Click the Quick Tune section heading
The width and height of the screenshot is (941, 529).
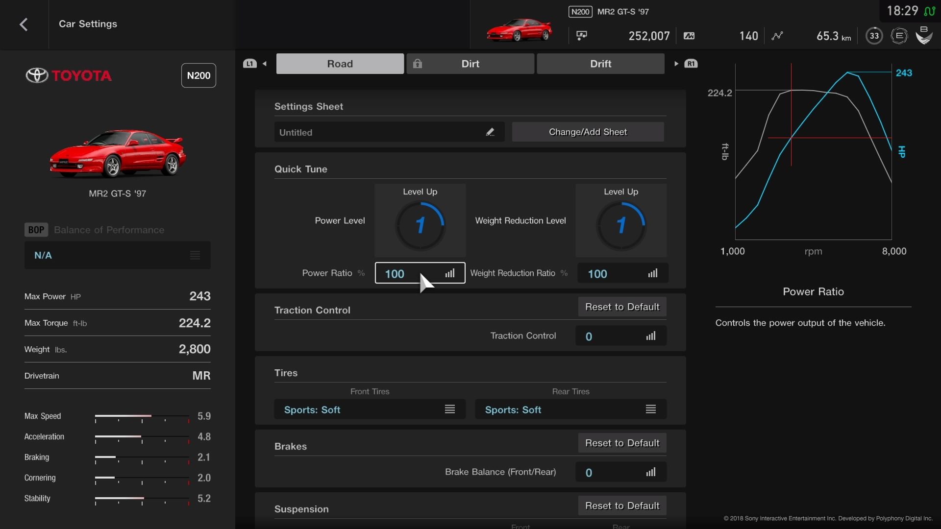[301, 169]
